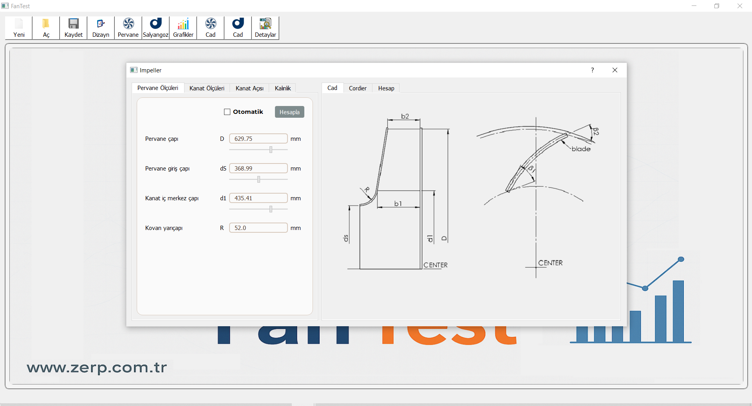
Task: Open the Detaylar details icon
Action: [265, 27]
